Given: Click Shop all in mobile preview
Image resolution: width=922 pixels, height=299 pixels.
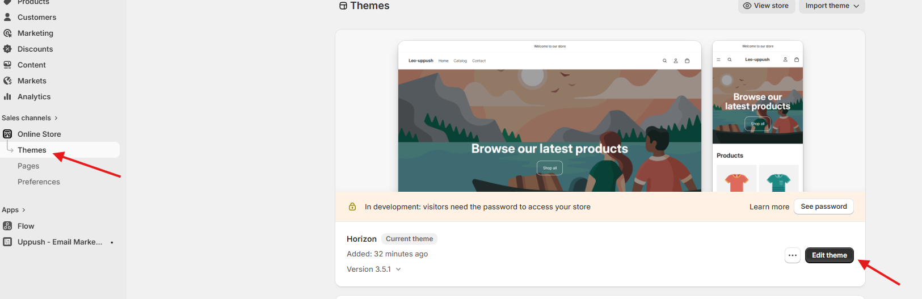Looking at the screenshot, I should pos(758,124).
